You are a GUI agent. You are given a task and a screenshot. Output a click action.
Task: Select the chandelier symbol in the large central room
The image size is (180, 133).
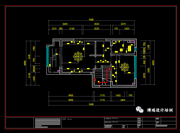pyautogui.click(x=78, y=56)
